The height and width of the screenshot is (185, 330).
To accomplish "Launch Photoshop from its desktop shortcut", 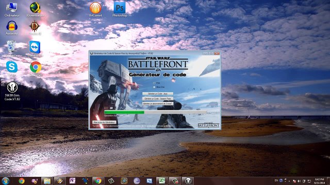I will point(120,10).
